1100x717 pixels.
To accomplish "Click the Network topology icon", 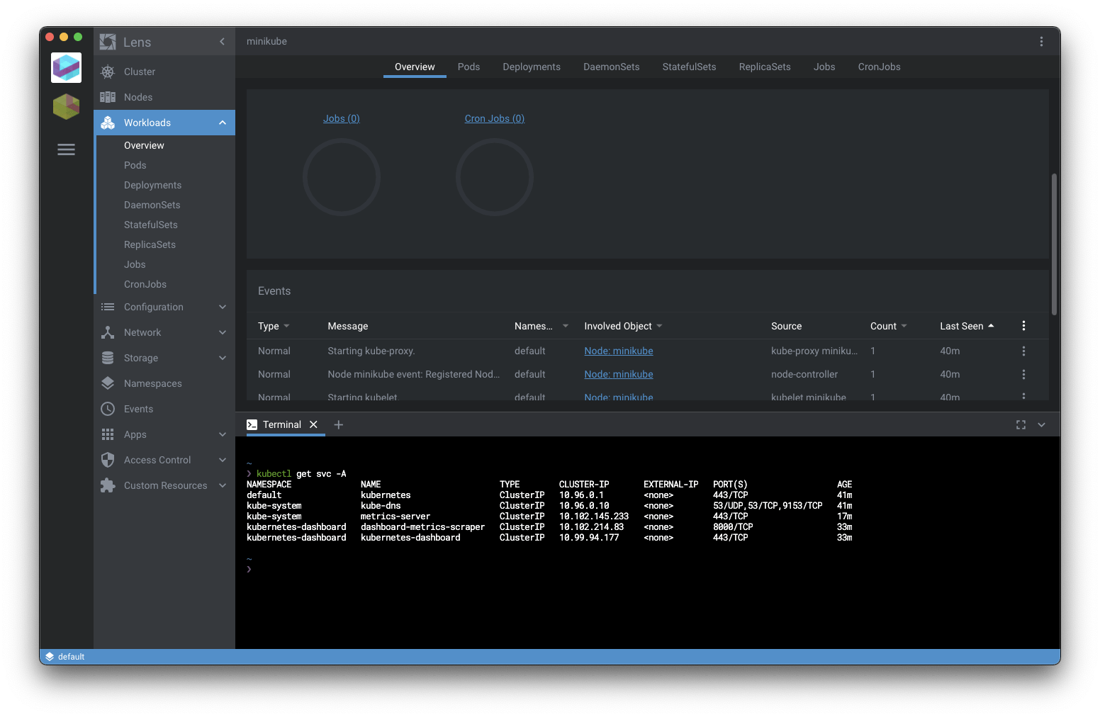I will point(108,332).
